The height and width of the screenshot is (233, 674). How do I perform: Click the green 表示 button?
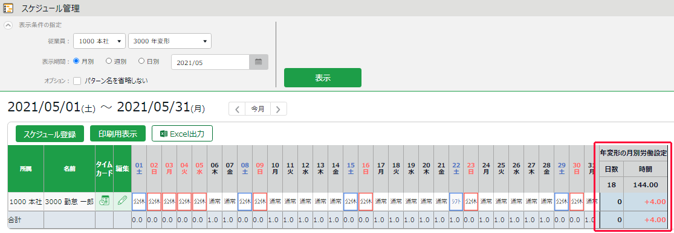pos(322,78)
